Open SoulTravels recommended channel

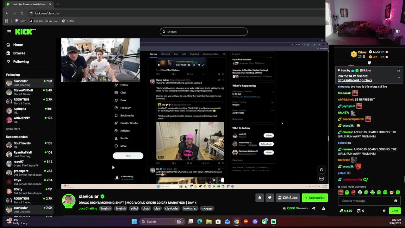(x=29, y=145)
